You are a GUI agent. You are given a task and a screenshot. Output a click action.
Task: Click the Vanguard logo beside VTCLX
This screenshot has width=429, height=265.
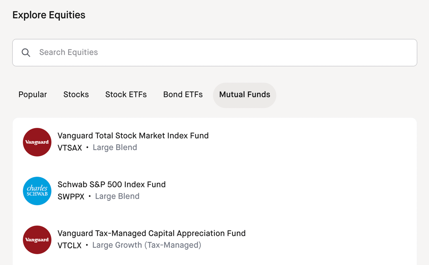37,240
